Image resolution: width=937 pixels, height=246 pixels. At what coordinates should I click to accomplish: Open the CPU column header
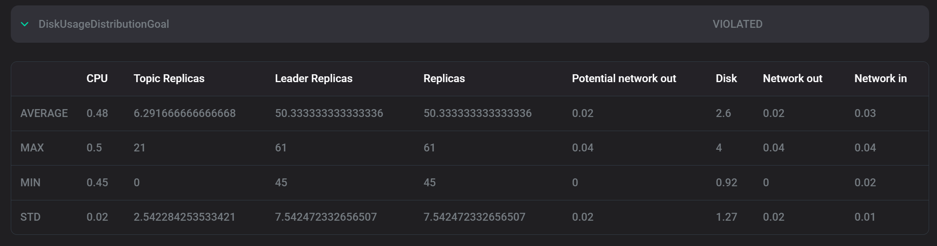[x=97, y=78]
